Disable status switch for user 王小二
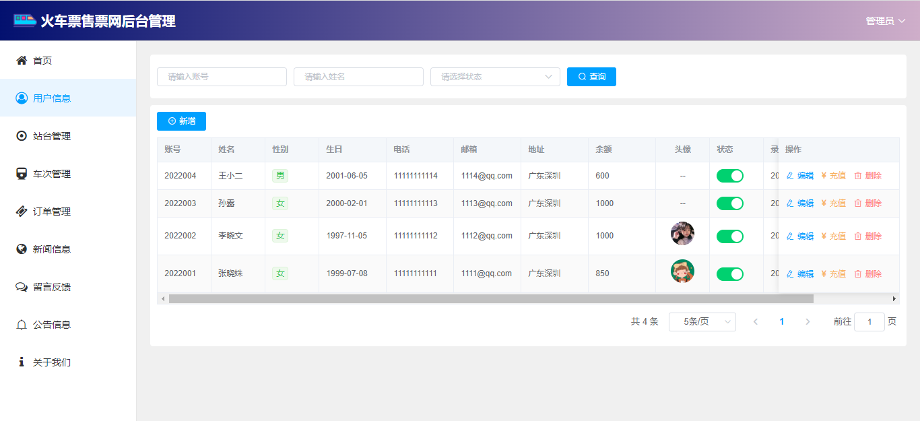 coord(729,176)
